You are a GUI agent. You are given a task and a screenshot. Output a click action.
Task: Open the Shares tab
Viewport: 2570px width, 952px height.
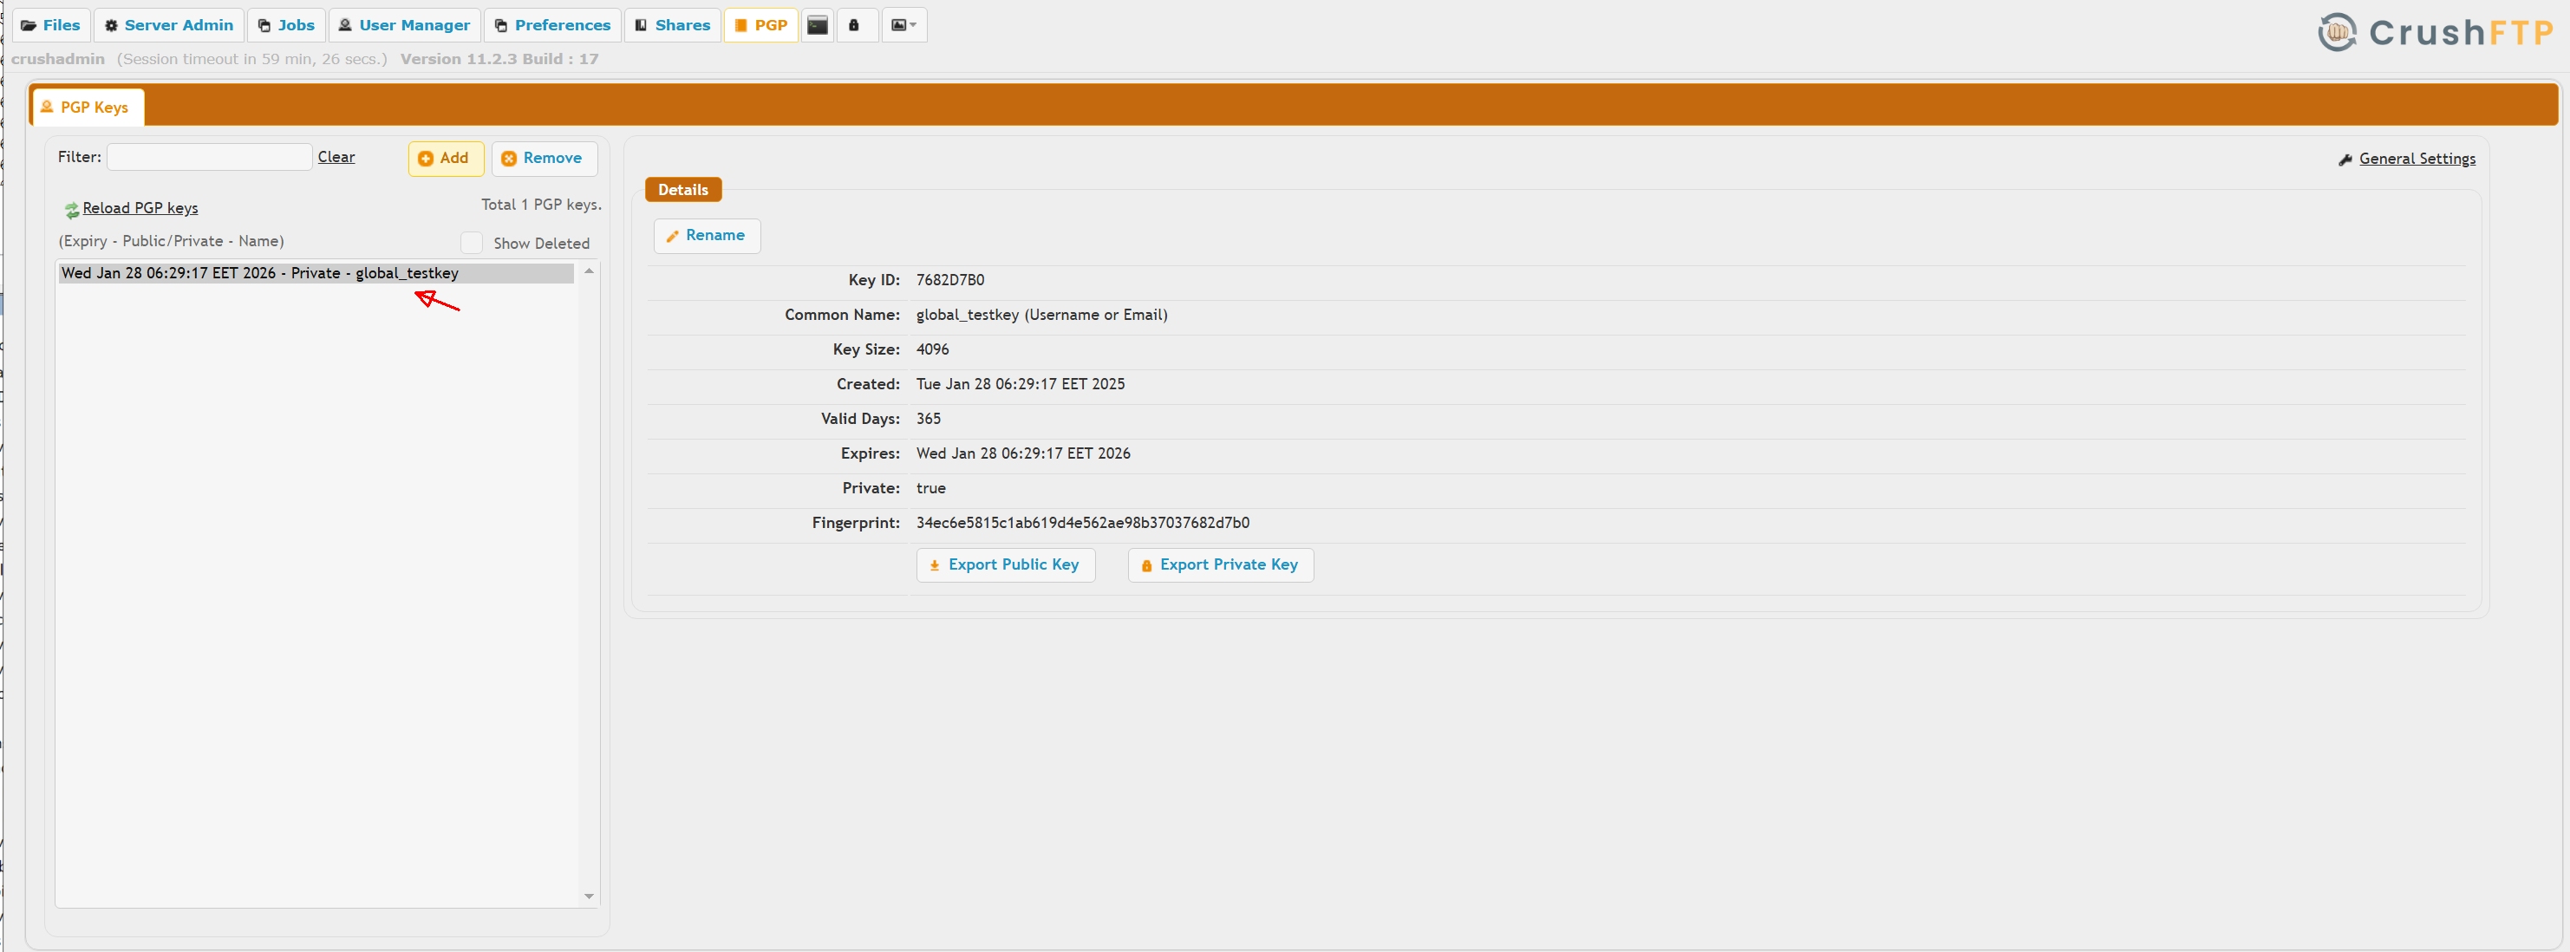tap(673, 25)
